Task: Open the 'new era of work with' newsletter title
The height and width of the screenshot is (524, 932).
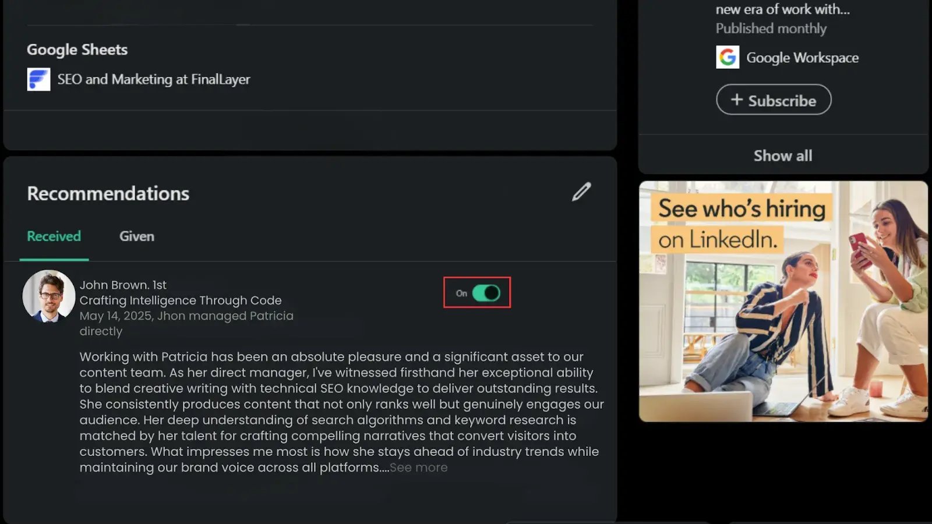Action: tap(782, 9)
